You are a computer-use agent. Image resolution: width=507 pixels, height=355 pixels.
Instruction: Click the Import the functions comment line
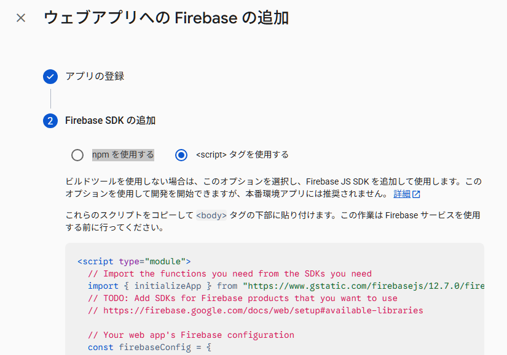pos(230,273)
